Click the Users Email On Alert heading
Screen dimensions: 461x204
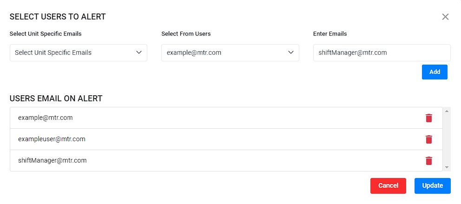click(56, 99)
